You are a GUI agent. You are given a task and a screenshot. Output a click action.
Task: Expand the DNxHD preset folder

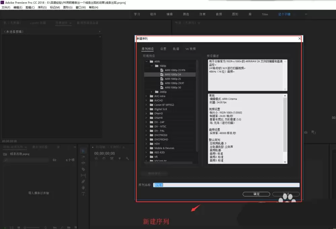tap(146, 113)
